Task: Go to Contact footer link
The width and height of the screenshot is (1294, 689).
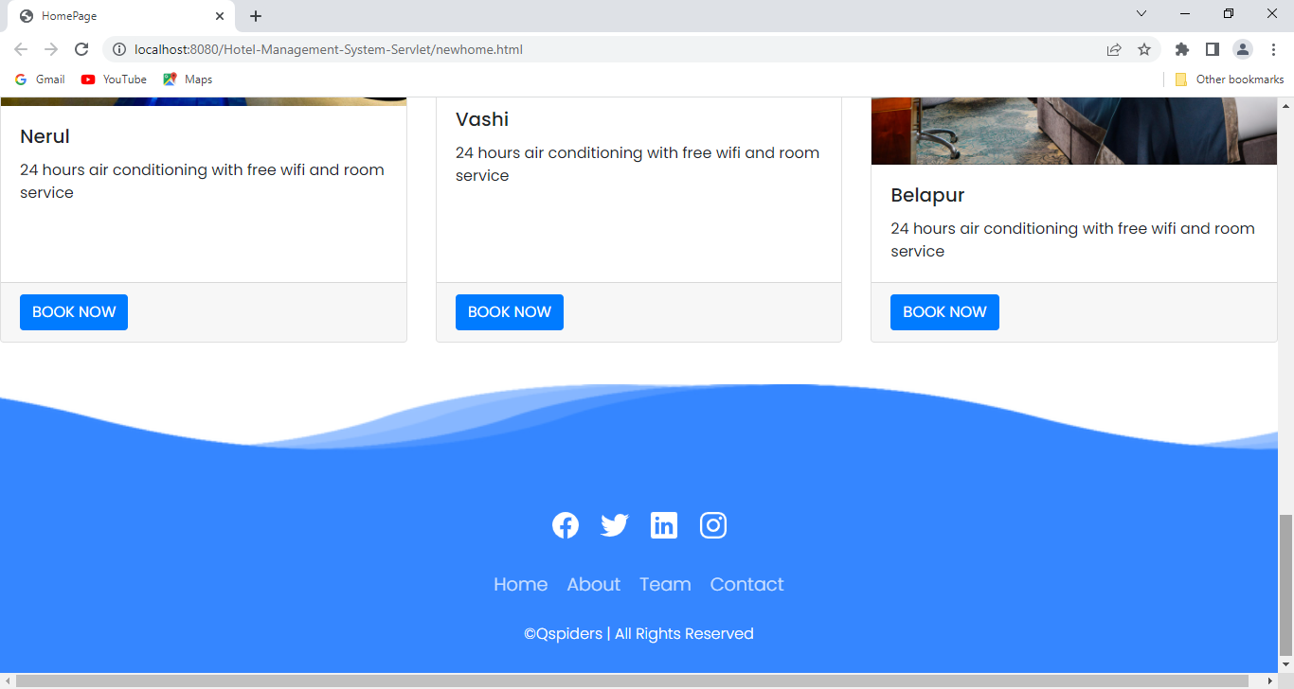Action: click(x=747, y=584)
